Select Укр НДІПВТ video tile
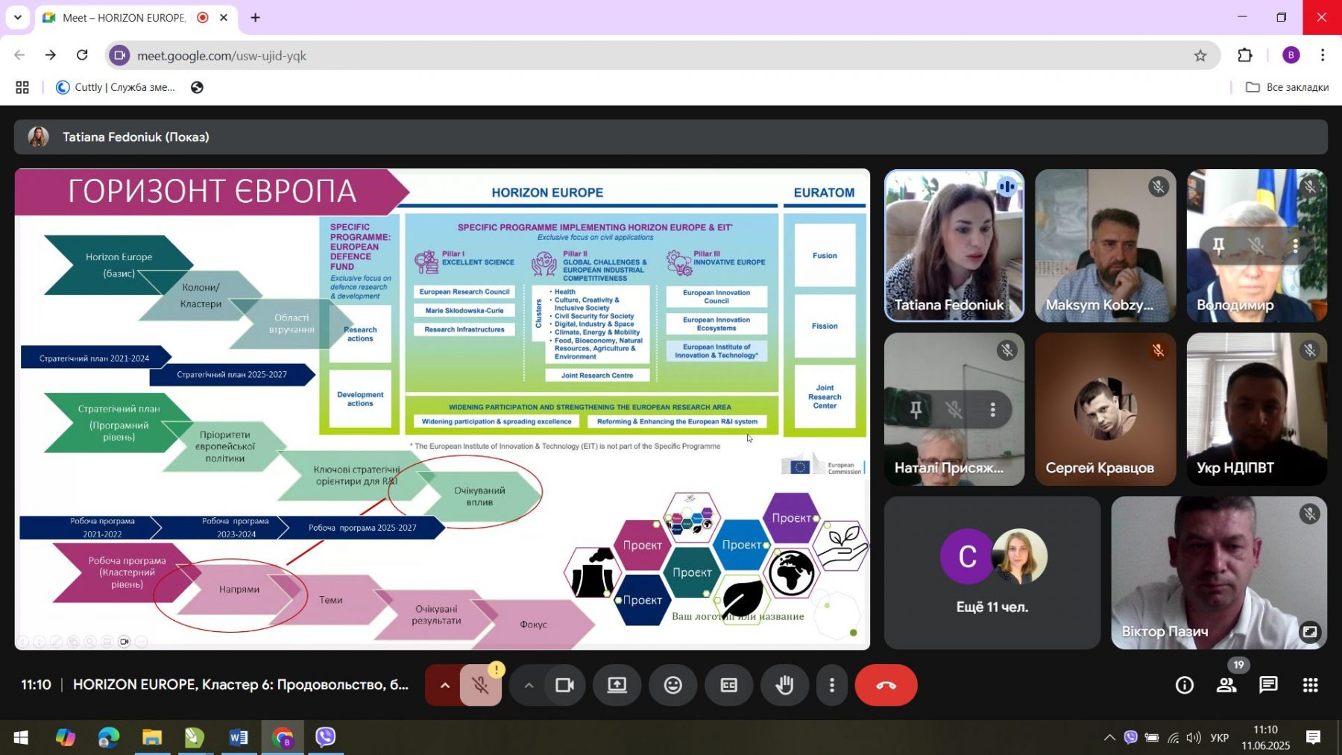 click(1257, 409)
